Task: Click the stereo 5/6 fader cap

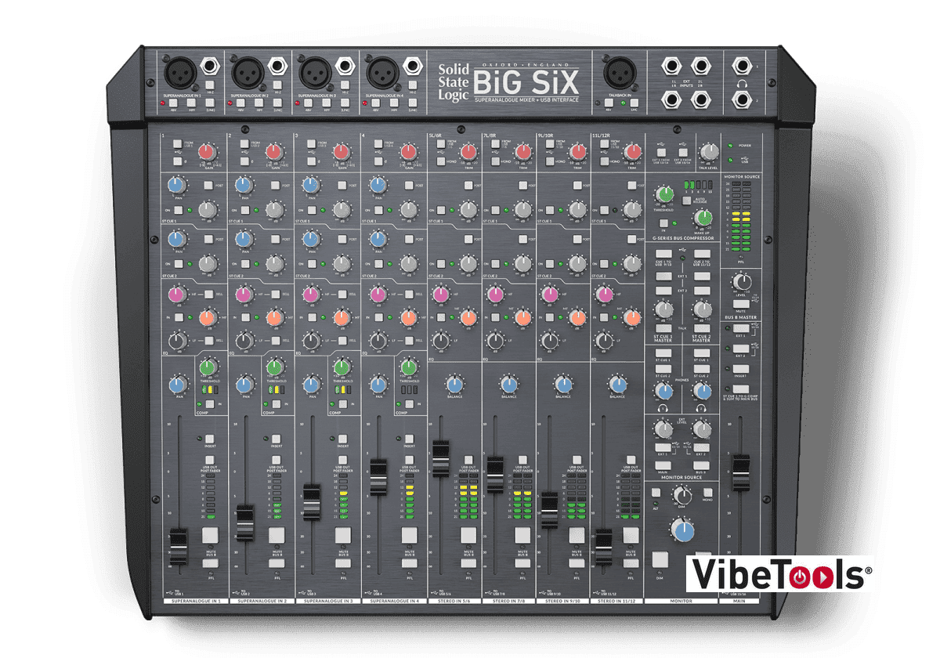Action: click(x=440, y=458)
